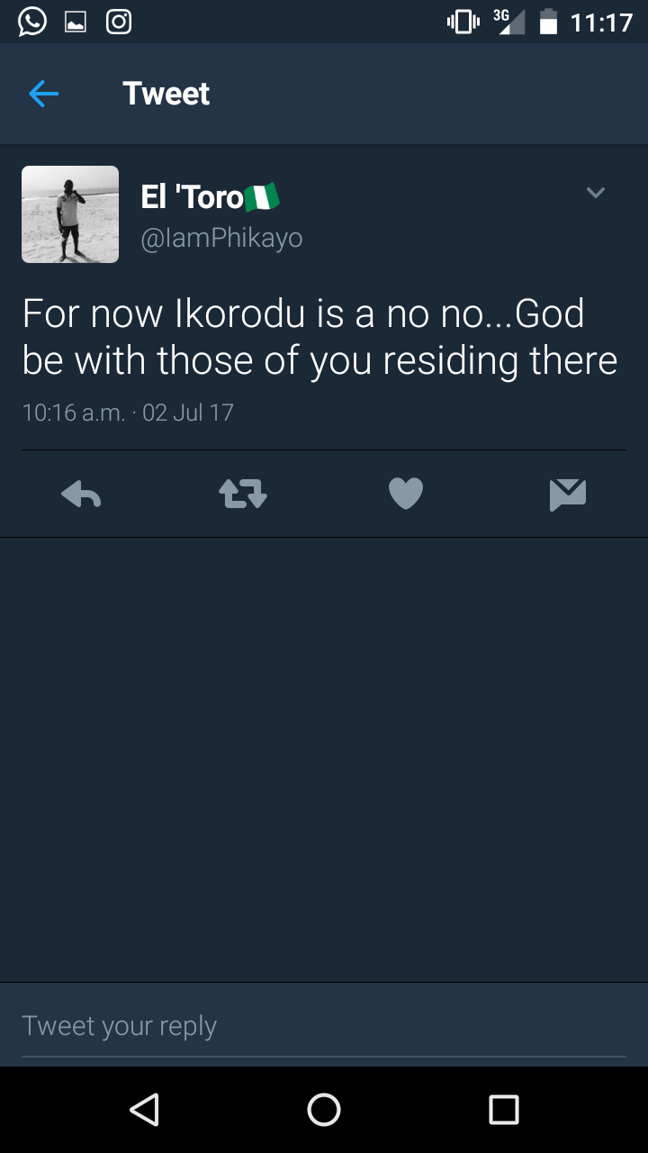Reply to the tweet with arrow icon
The image size is (648, 1153).
pyautogui.click(x=81, y=494)
